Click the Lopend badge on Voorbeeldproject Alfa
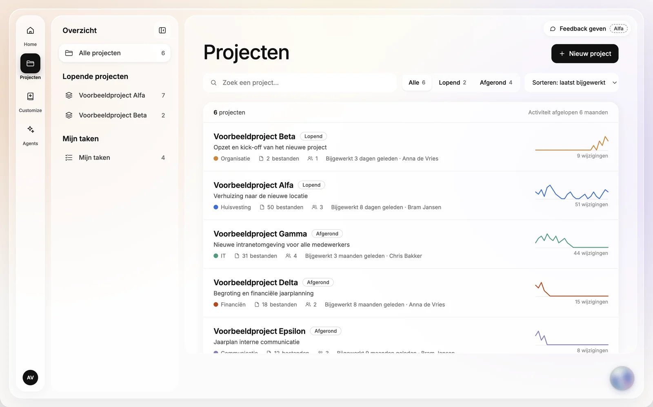The height and width of the screenshot is (407, 653). (x=311, y=185)
